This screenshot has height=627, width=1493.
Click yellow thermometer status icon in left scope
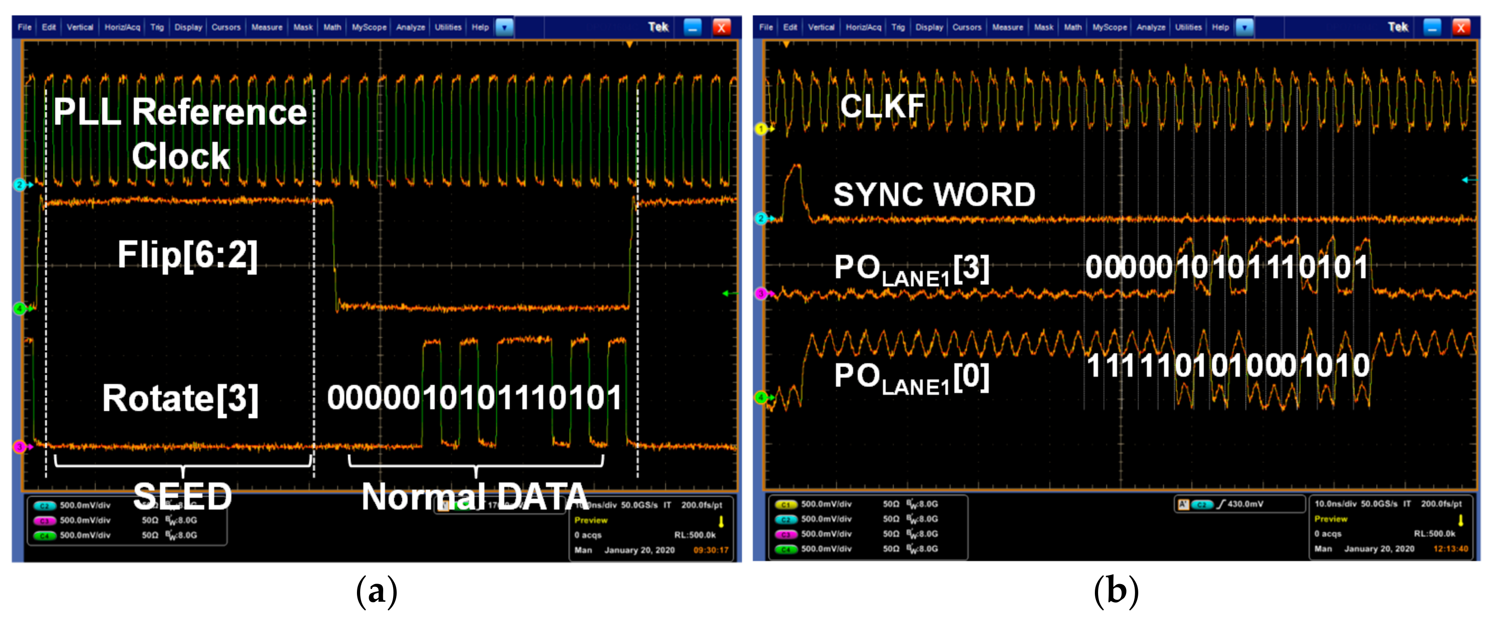pyautogui.click(x=721, y=522)
